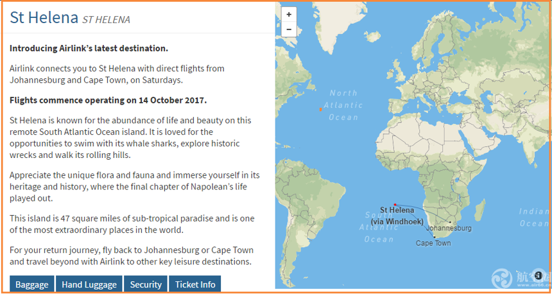Click the St Helena (via Windhoek) label
Image resolution: width=552 pixels, height=294 pixels.
coord(397,216)
